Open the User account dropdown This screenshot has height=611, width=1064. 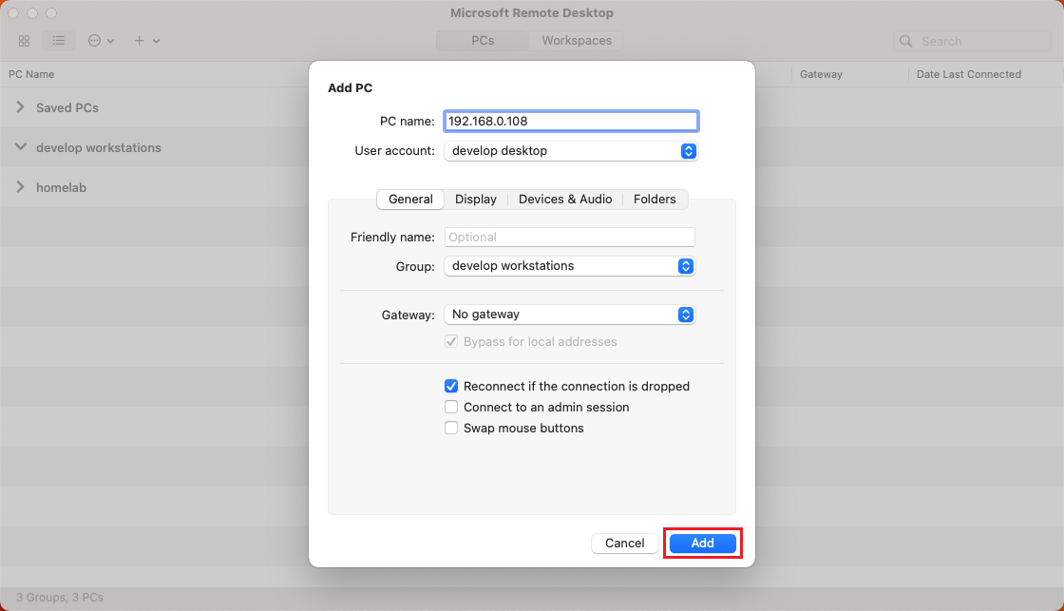pos(571,151)
